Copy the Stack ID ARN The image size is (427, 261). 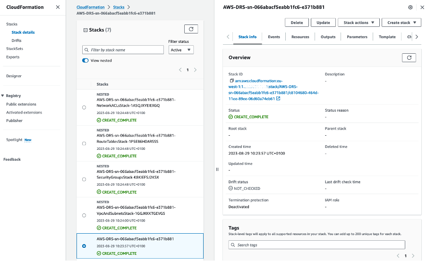pyautogui.click(x=232, y=81)
